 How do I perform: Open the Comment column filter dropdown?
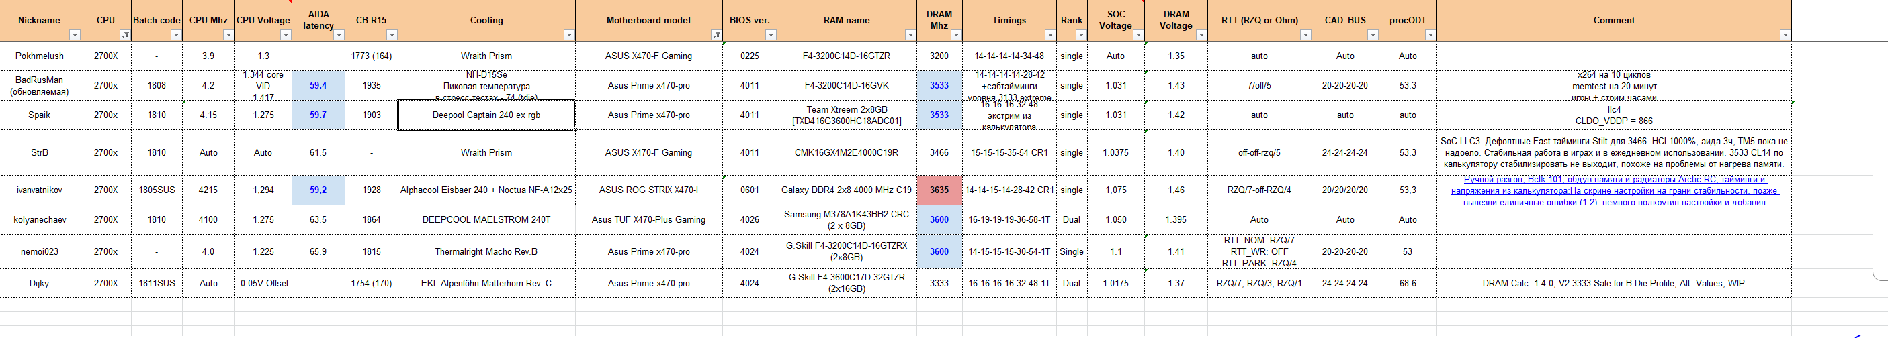tap(1785, 34)
